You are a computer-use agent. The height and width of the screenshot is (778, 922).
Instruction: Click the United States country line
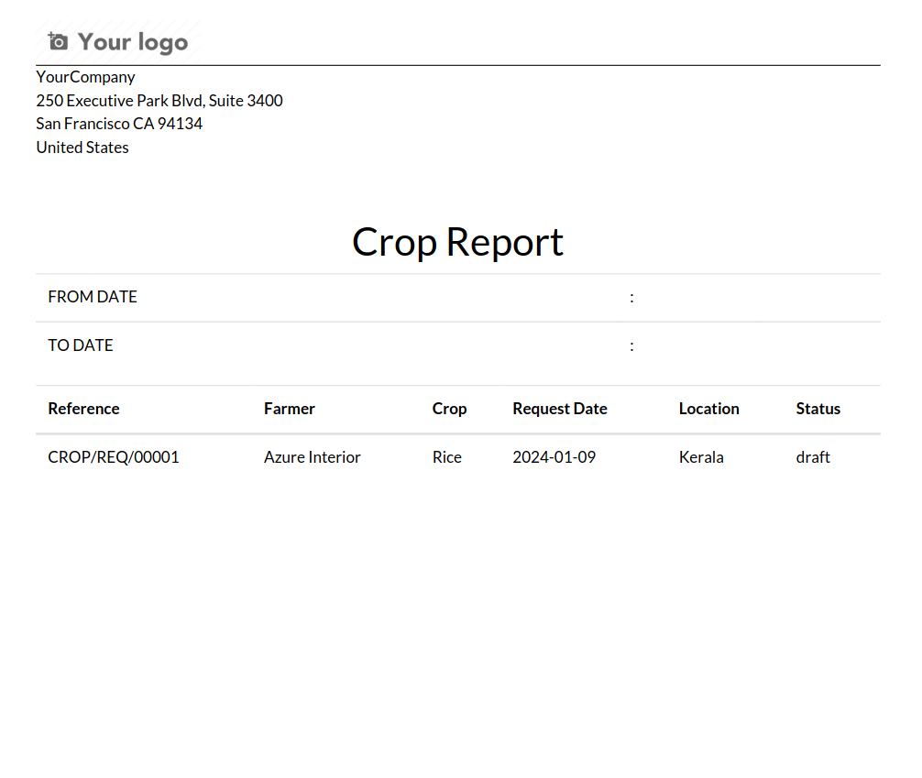[82, 148]
